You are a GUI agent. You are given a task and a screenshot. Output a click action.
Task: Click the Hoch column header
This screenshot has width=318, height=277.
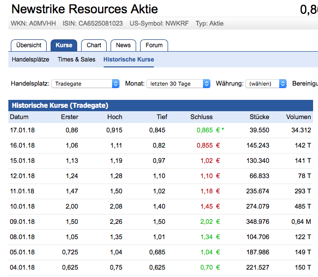click(115, 117)
